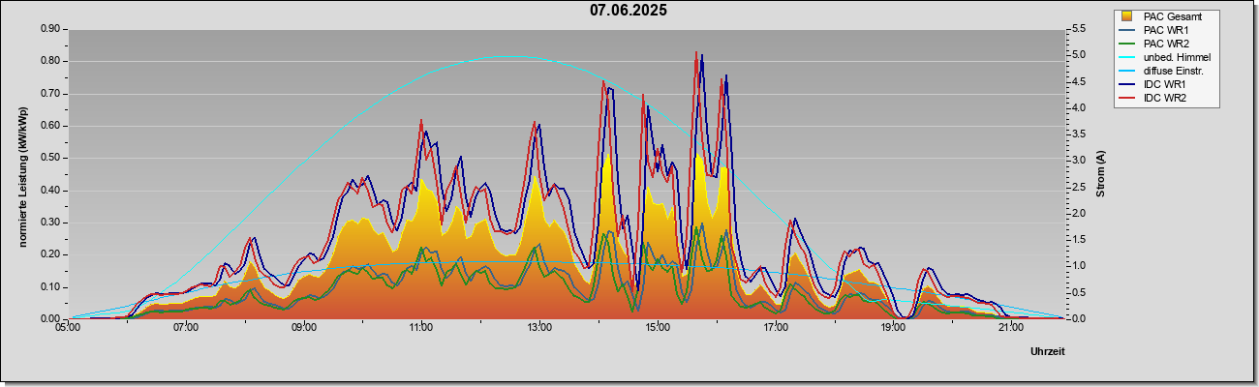Click the 5.5 right axis value
Image resolution: width=1259 pixels, height=387 pixels.
click(1076, 29)
